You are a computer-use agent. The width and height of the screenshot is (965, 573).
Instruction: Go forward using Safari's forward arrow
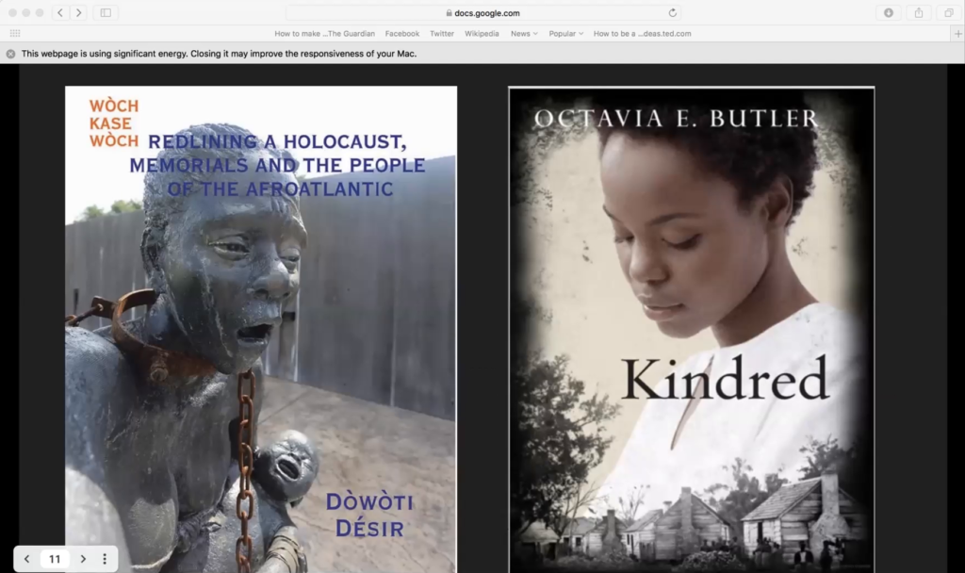[79, 12]
